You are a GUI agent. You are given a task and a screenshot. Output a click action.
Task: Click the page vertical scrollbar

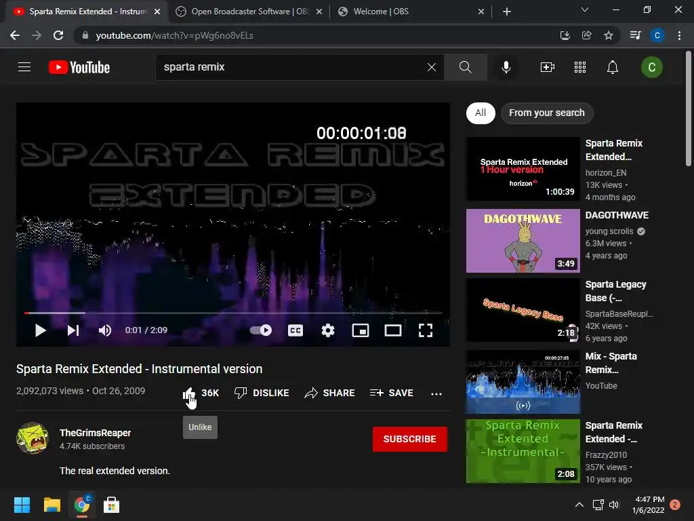689,108
